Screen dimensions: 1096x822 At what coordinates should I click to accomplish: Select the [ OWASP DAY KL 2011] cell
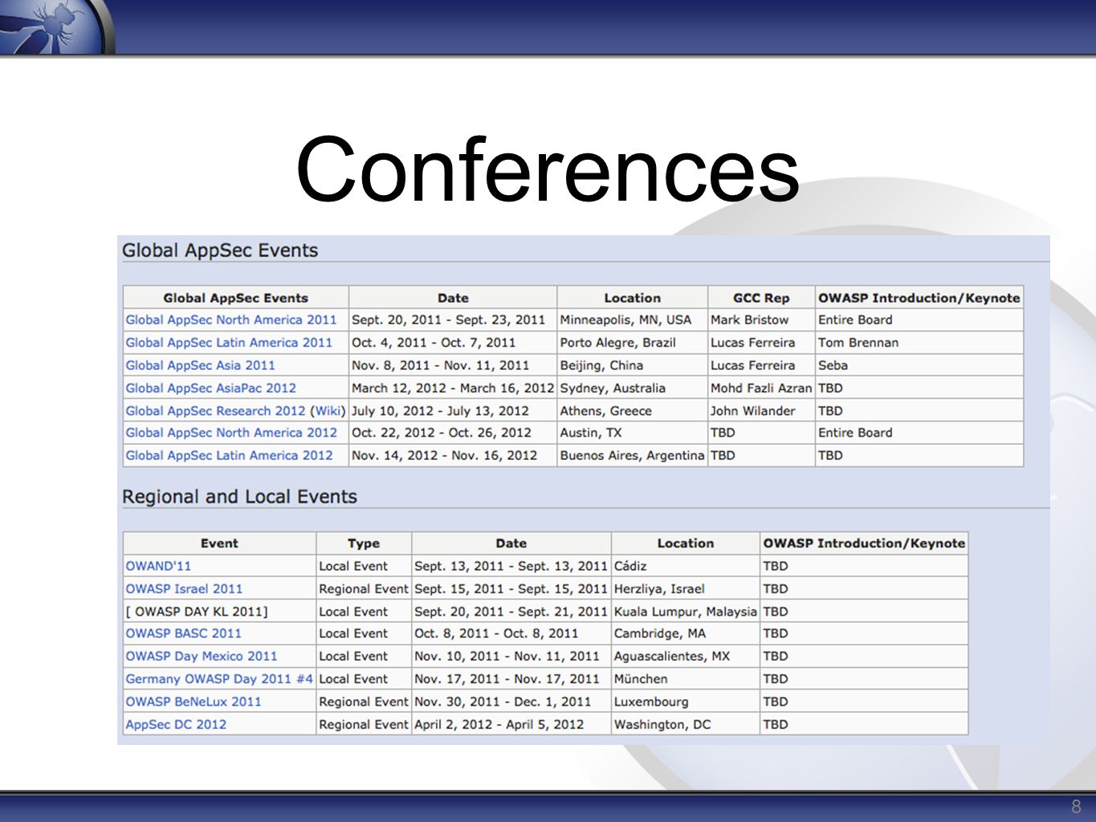click(x=219, y=611)
